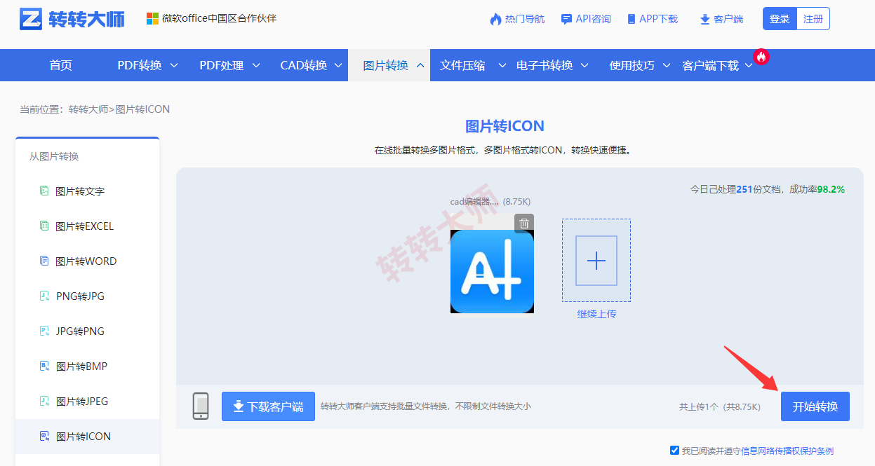
Task: Click the 图片转BMP sidebar icon
Action: pyautogui.click(x=44, y=366)
